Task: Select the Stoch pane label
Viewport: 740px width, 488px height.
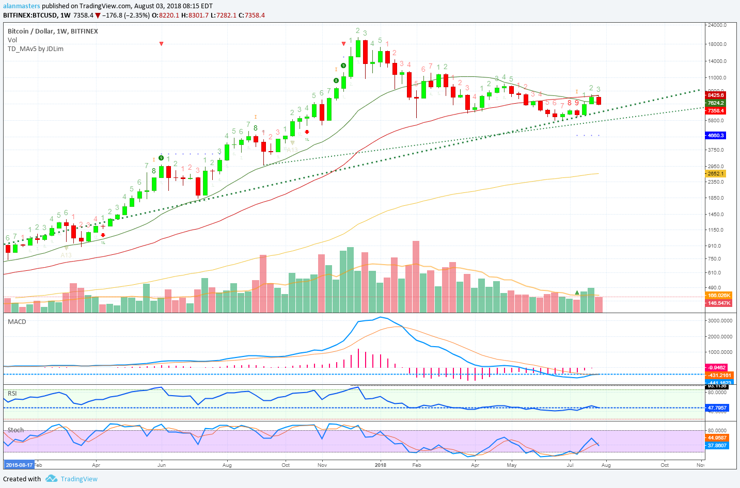Action: (15, 430)
